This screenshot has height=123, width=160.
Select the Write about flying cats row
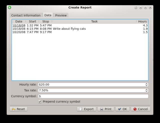click(69, 29)
